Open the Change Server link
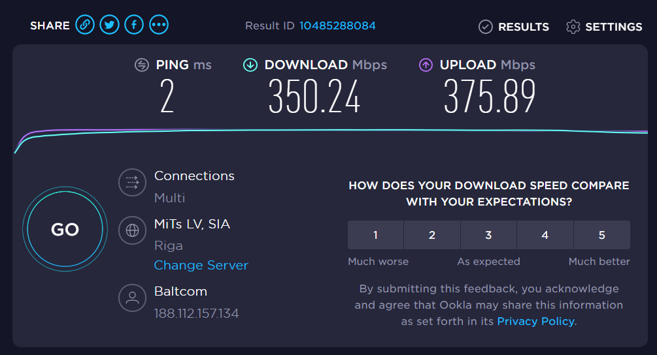Viewport: 657px width, 355px height. pos(201,265)
